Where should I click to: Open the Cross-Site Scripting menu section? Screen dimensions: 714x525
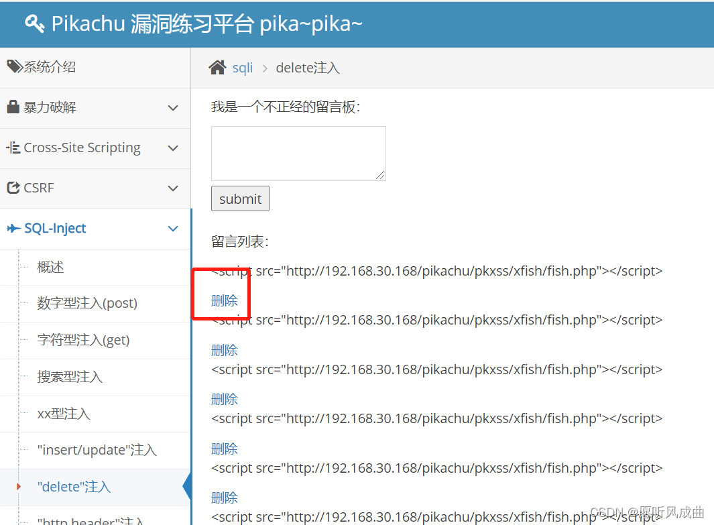click(95, 148)
